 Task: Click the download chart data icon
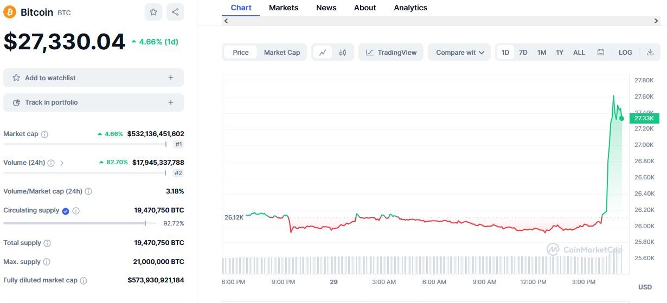650,53
